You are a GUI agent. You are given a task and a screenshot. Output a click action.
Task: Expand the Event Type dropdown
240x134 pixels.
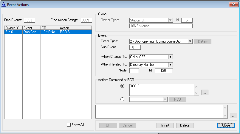point(190,41)
